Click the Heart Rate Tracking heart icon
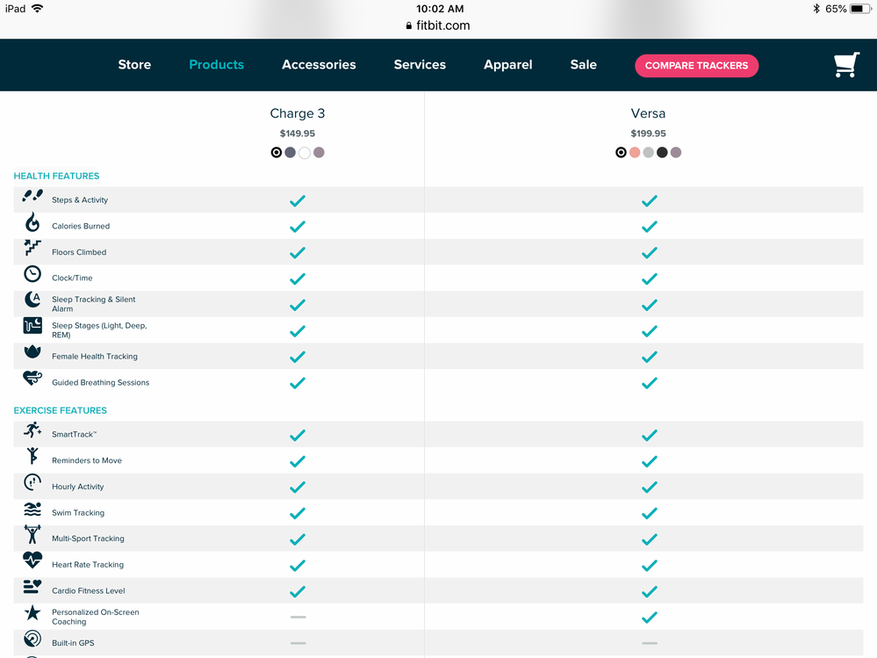Image resolution: width=877 pixels, height=658 pixels. (32, 560)
